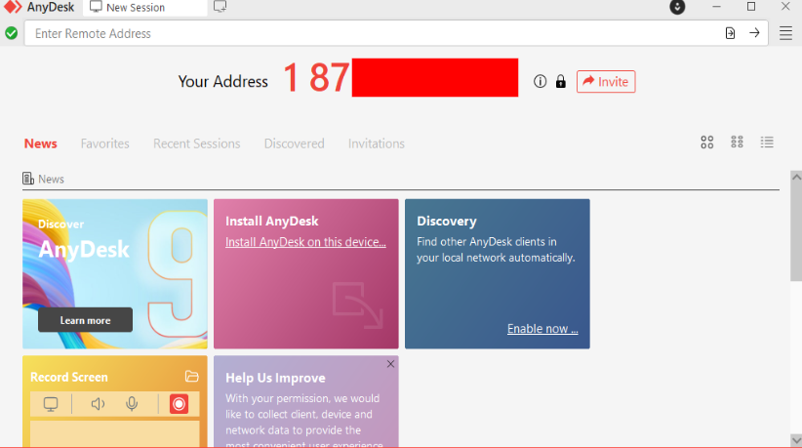
Task: Open the Favorites tab
Action: [104, 143]
